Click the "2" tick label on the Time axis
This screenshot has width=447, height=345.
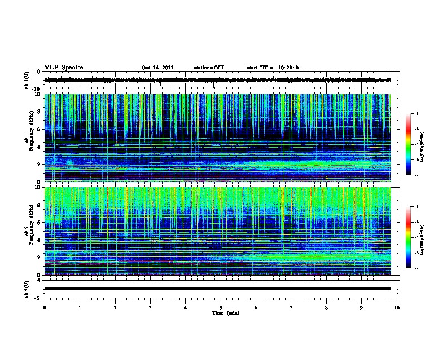coord(115,308)
